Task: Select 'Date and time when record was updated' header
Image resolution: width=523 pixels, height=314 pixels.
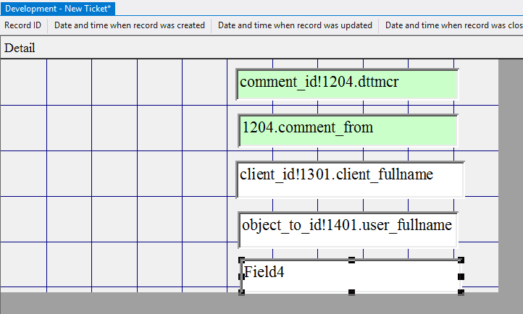Action: point(295,25)
